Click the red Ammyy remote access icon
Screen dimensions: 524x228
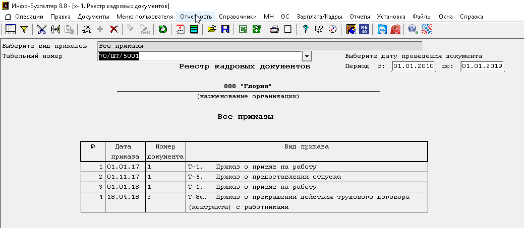(396, 29)
